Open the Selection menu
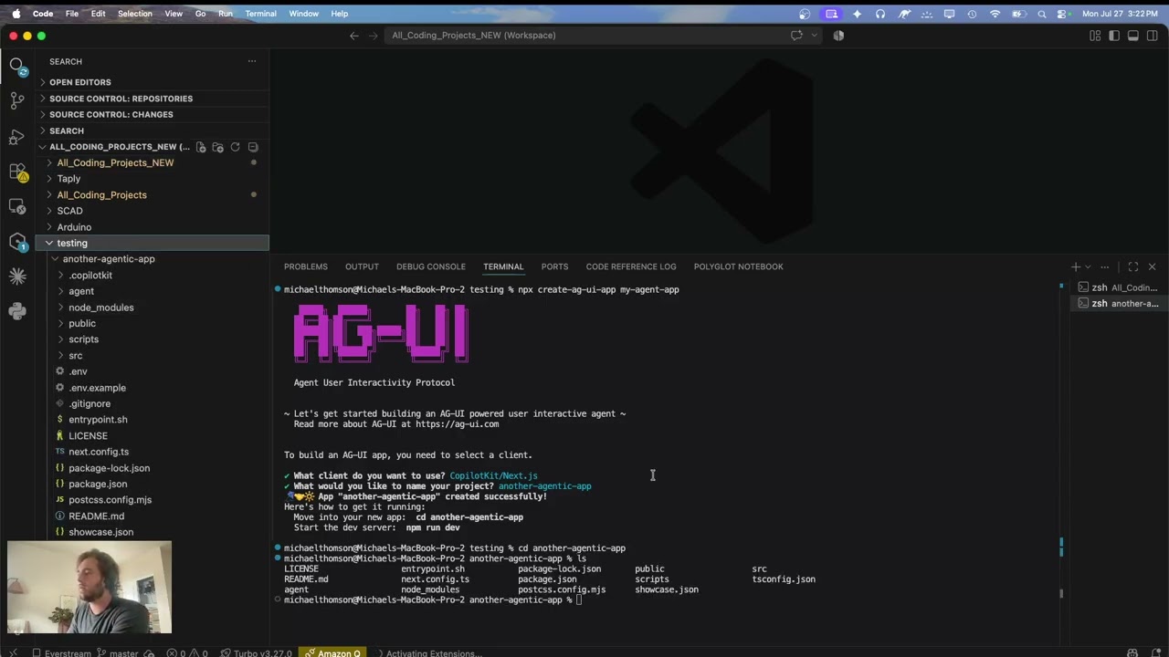Image resolution: width=1169 pixels, height=657 pixels. (134, 14)
